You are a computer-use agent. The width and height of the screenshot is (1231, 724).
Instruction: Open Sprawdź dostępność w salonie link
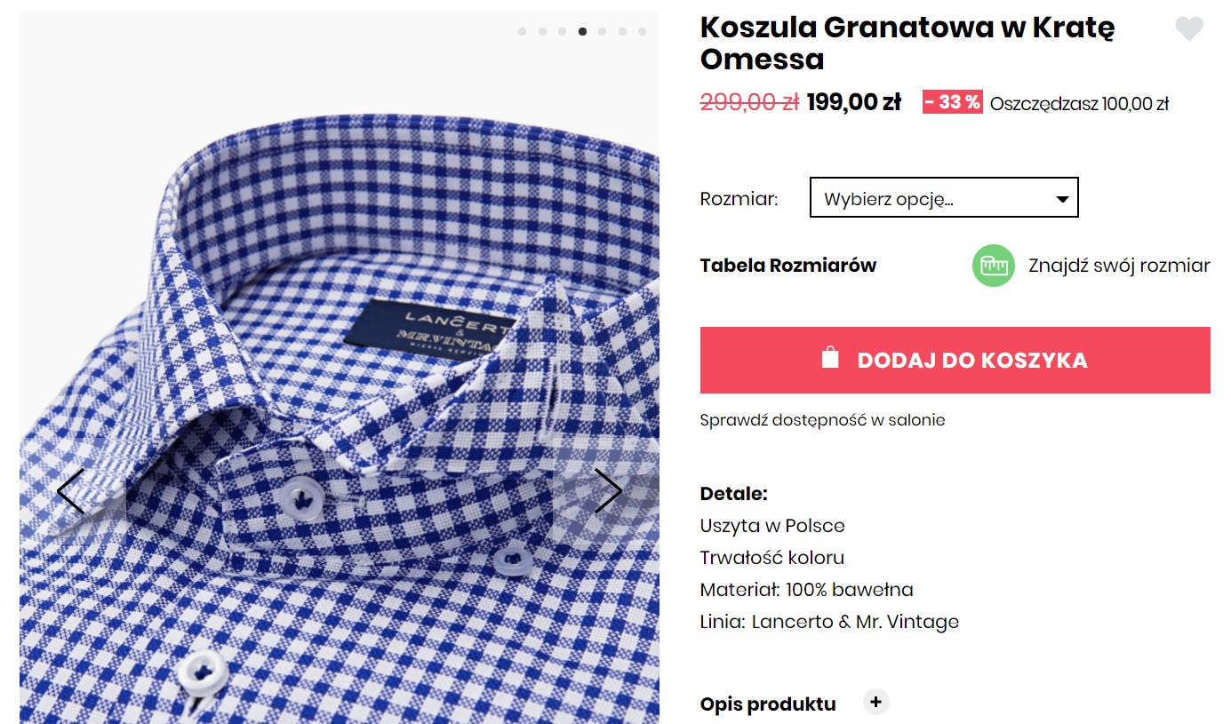coord(822,420)
